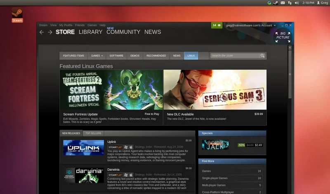The width and height of the screenshot is (330, 194).
Task: Click the $39.99 price of Serious Sam 3
Action: (259, 114)
